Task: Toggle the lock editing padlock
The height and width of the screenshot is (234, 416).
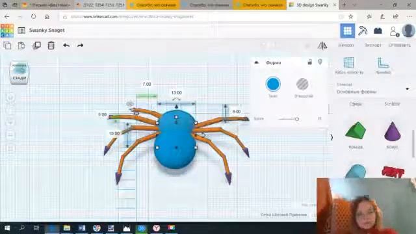Action: point(309,62)
